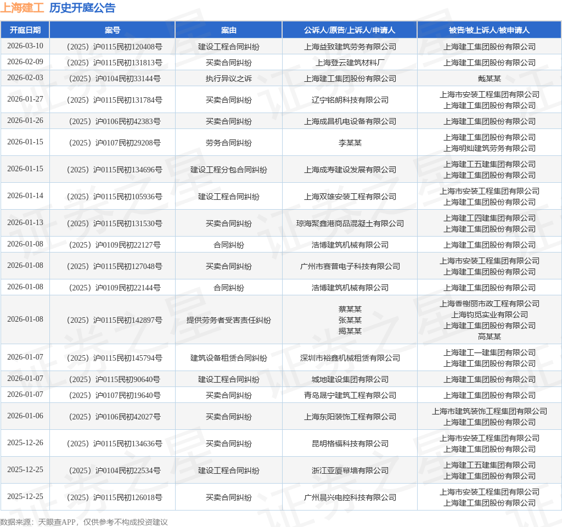Click the 案由 column header

(x=229, y=30)
